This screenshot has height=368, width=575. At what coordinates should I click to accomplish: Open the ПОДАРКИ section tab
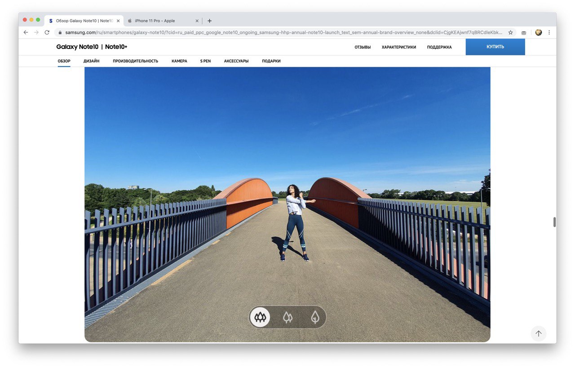click(271, 61)
